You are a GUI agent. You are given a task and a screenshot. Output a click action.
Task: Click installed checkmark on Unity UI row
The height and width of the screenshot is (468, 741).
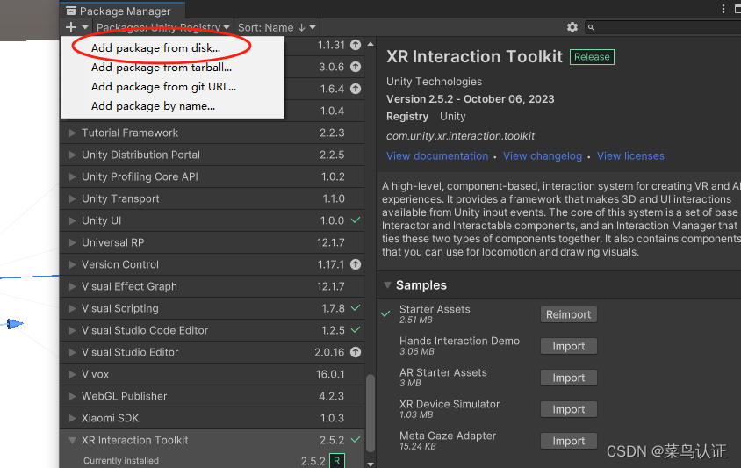click(x=356, y=220)
